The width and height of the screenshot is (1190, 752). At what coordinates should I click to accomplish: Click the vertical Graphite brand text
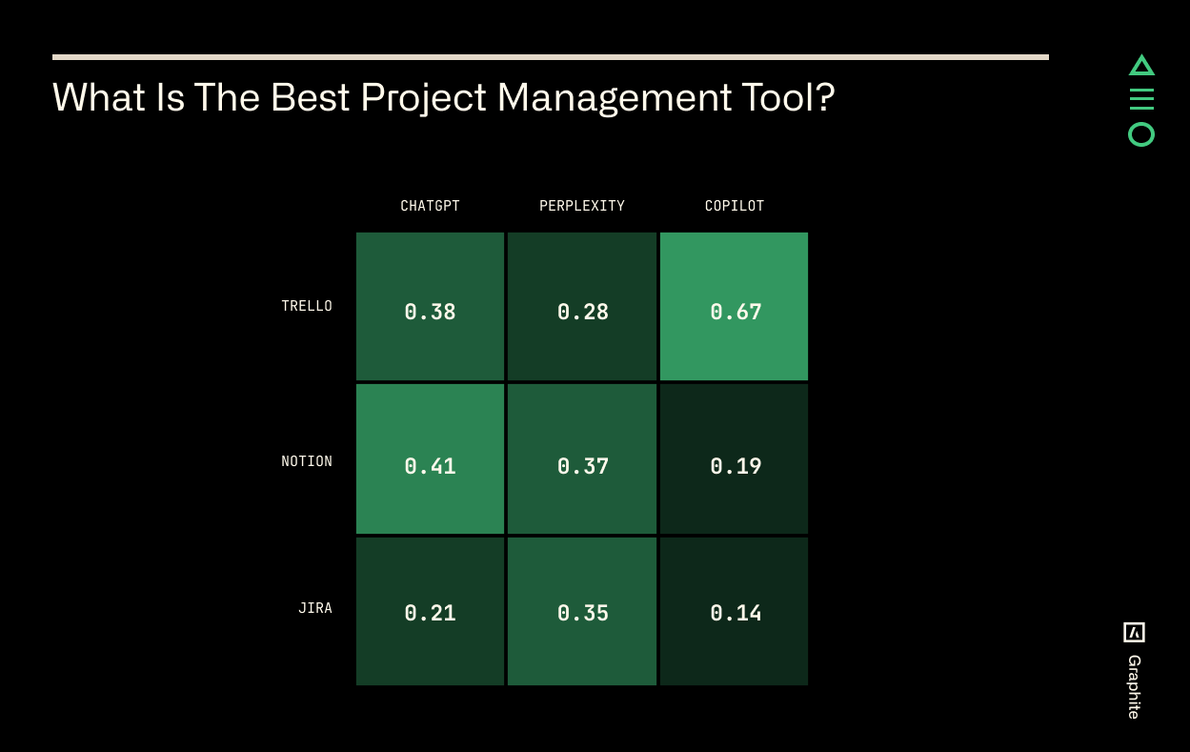tap(1134, 686)
